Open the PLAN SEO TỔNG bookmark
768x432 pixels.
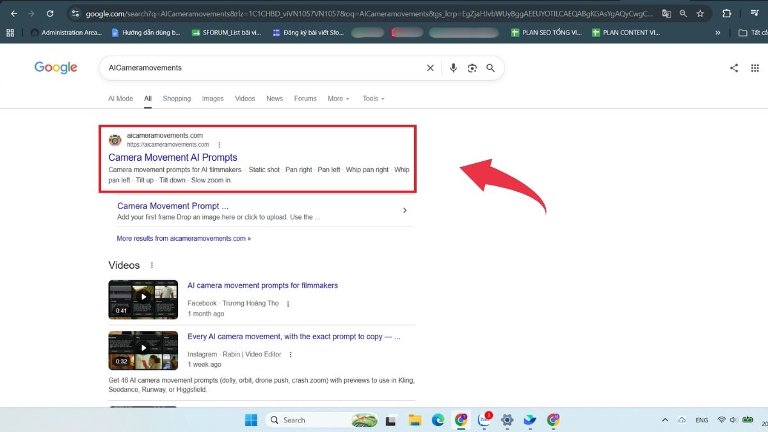click(x=547, y=33)
